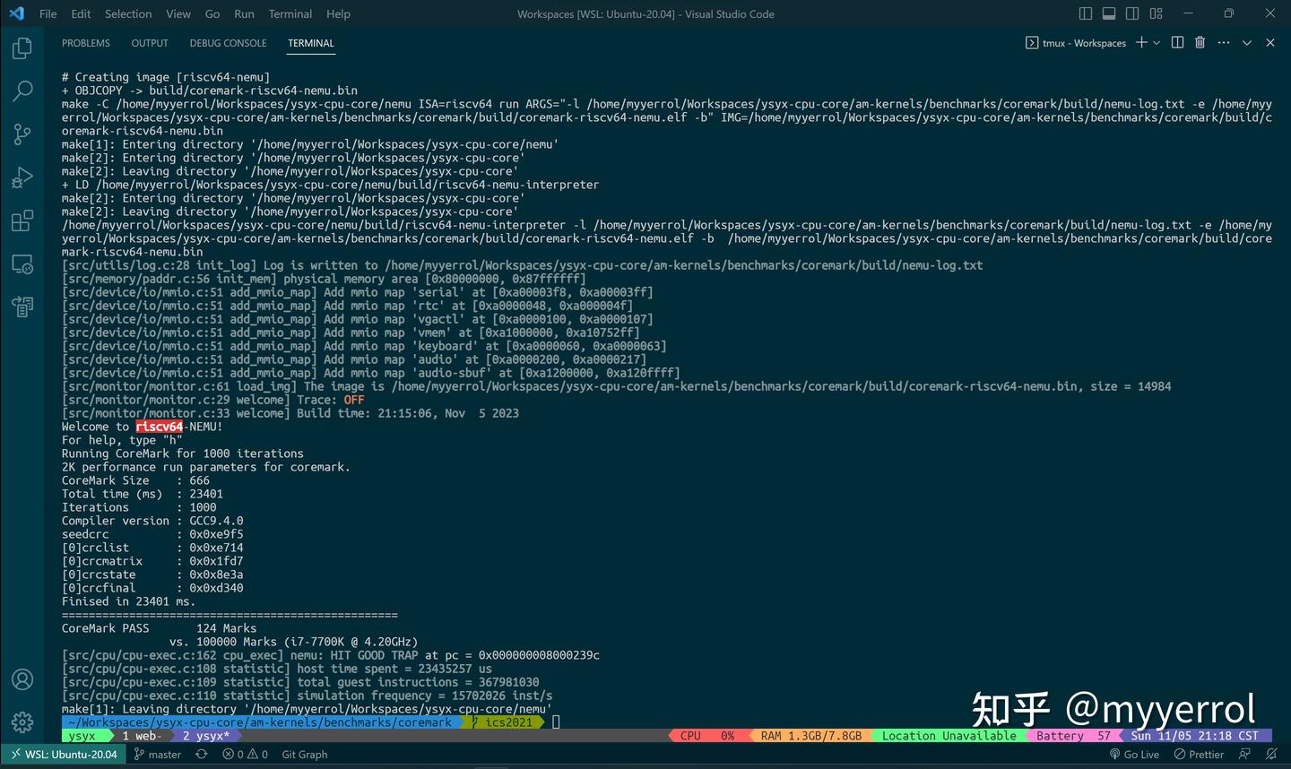The width and height of the screenshot is (1291, 769).
Task: Open notifications bell in status bar
Action: click(x=1270, y=755)
